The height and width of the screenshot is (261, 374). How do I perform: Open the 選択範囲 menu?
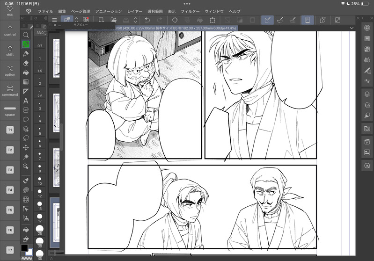pyautogui.click(x=155, y=11)
